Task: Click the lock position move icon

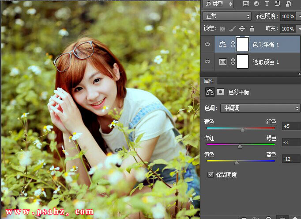Action: coord(242,28)
